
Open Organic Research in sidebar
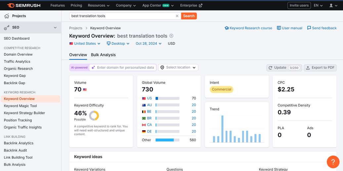click(19, 69)
